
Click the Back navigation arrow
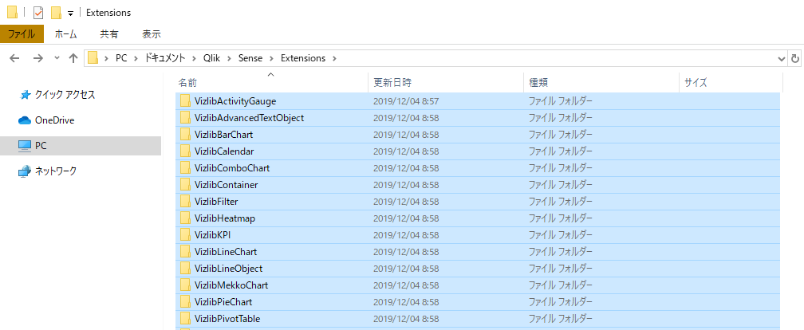point(15,58)
